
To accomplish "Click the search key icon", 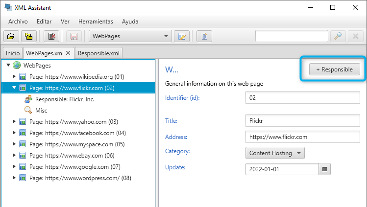I will pyautogui.click(x=338, y=36).
